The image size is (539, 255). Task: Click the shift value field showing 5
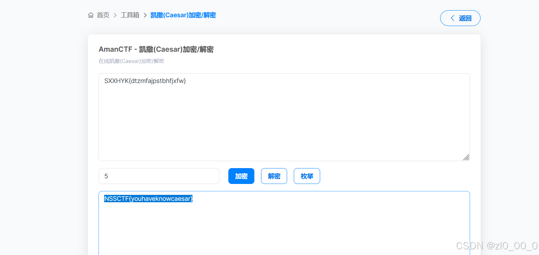pyautogui.click(x=159, y=176)
